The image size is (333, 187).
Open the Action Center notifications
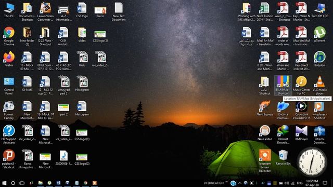tap(325, 183)
